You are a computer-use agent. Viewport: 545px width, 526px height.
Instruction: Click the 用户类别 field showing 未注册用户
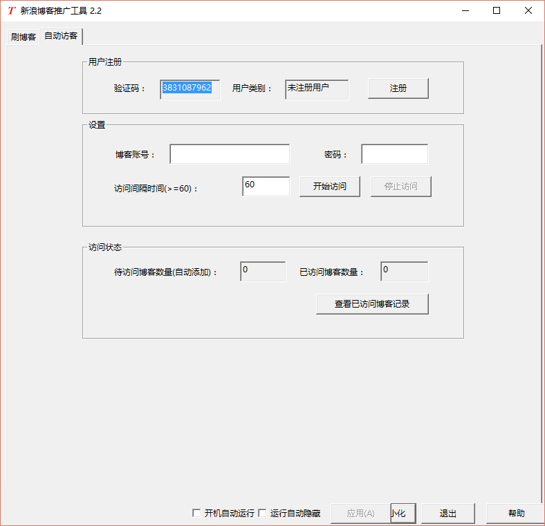[x=317, y=89]
